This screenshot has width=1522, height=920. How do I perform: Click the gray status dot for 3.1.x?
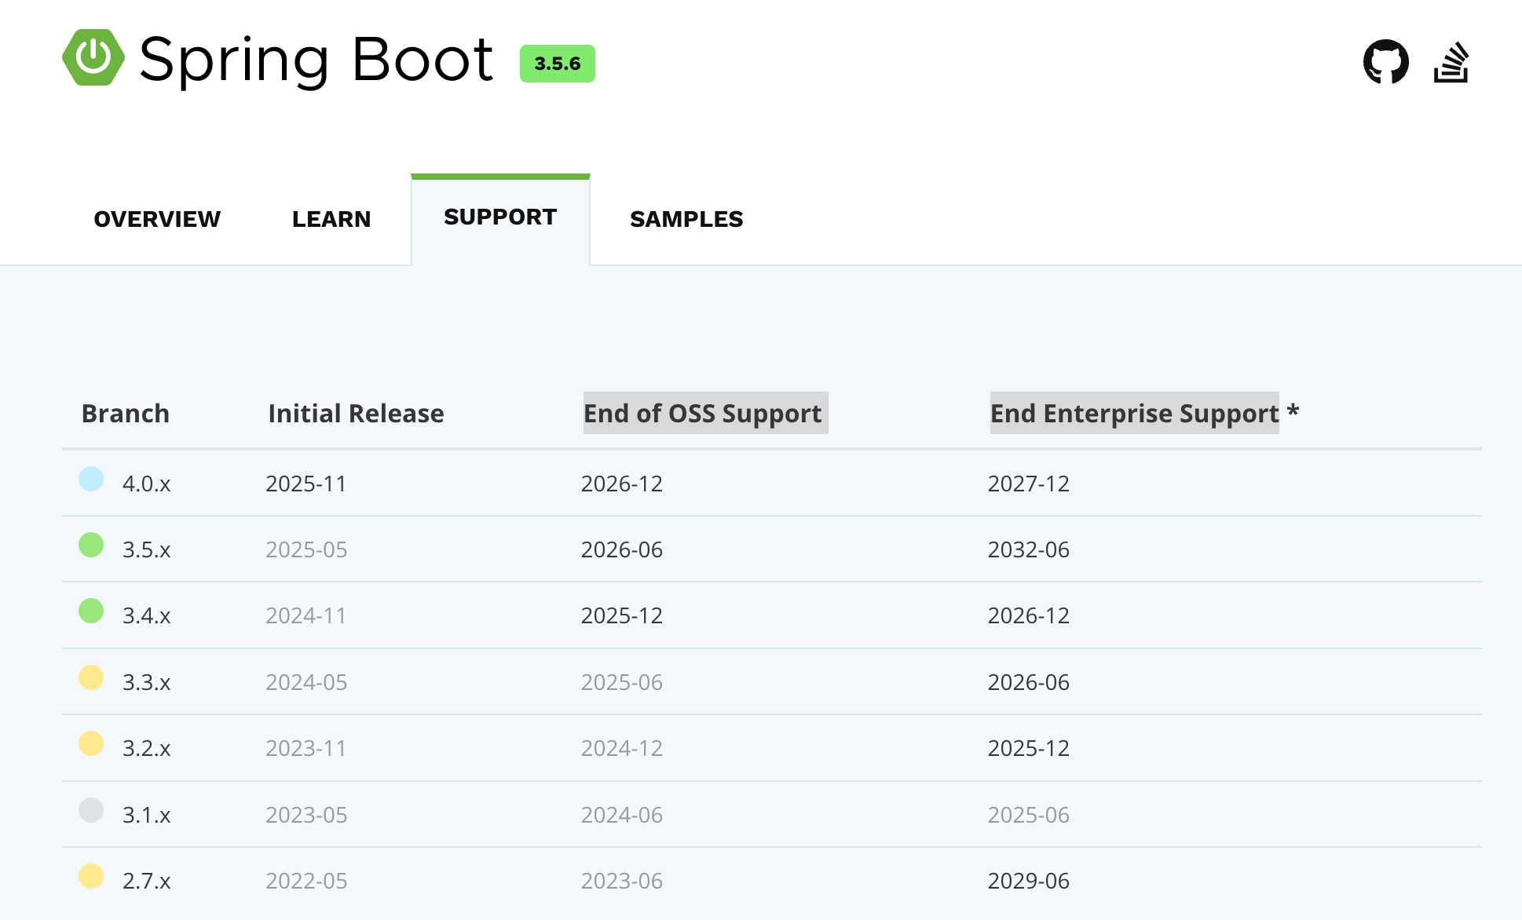(x=91, y=810)
